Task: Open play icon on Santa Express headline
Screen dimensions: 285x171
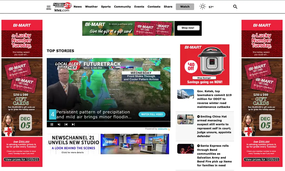Action: pyautogui.click(x=198, y=146)
